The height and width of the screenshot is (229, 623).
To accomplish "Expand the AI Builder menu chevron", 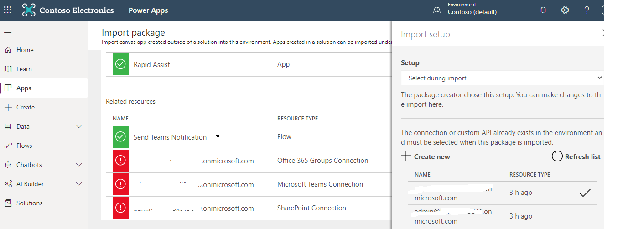I will (x=79, y=184).
